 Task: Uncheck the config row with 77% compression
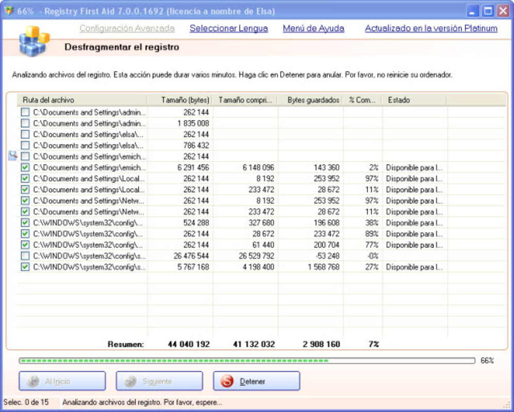(x=25, y=245)
